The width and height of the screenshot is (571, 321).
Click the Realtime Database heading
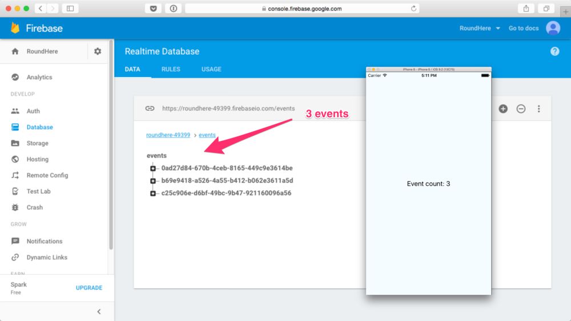pos(162,51)
